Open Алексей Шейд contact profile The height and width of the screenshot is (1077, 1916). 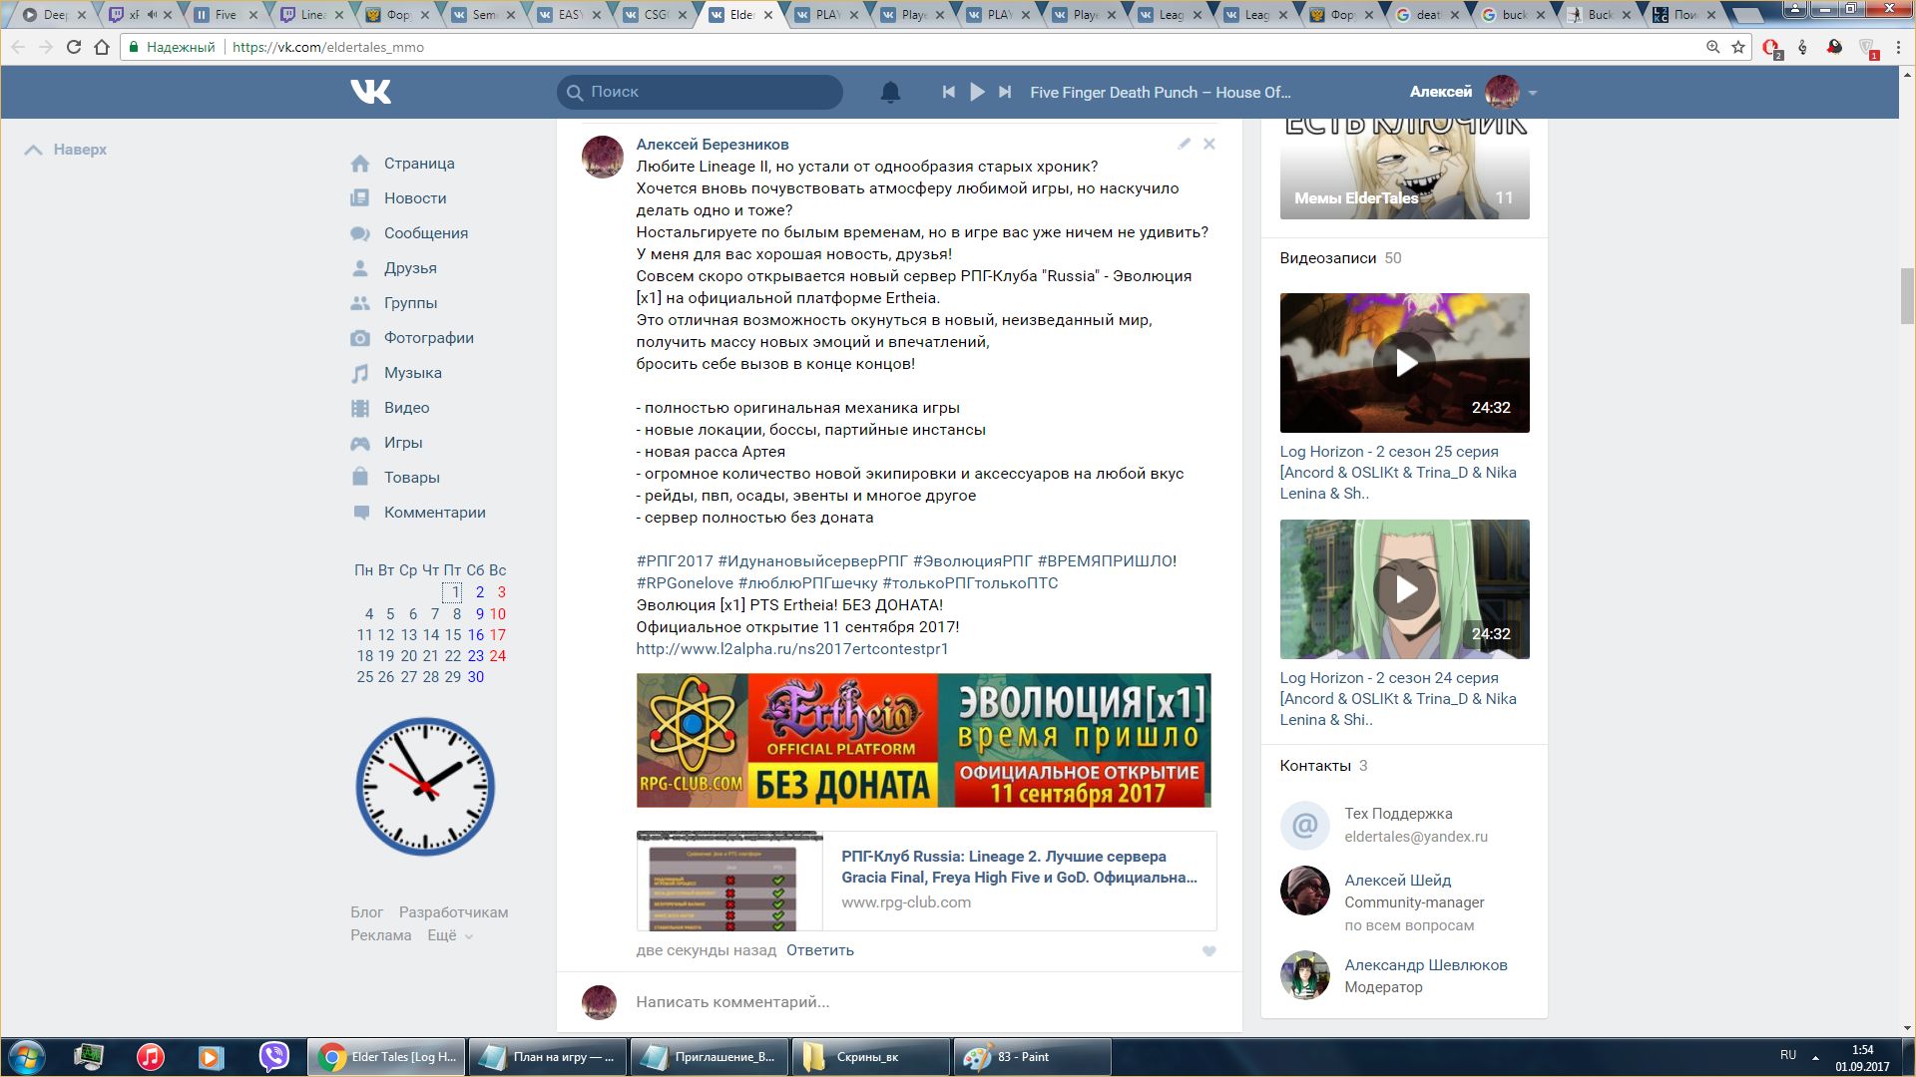(x=1397, y=881)
